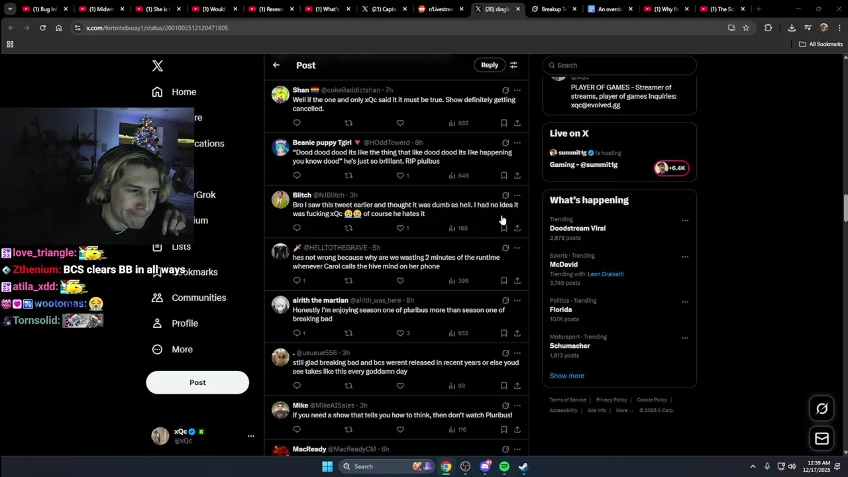The image size is (848, 477).
Task: Share ueueue556's post
Action: [x=517, y=386]
